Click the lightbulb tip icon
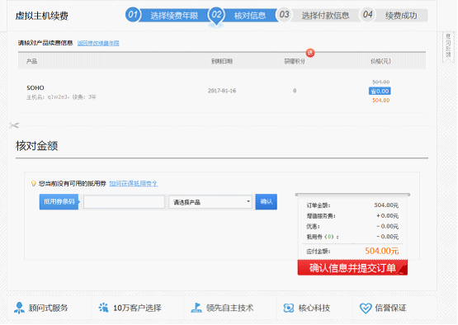 tap(34, 183)
